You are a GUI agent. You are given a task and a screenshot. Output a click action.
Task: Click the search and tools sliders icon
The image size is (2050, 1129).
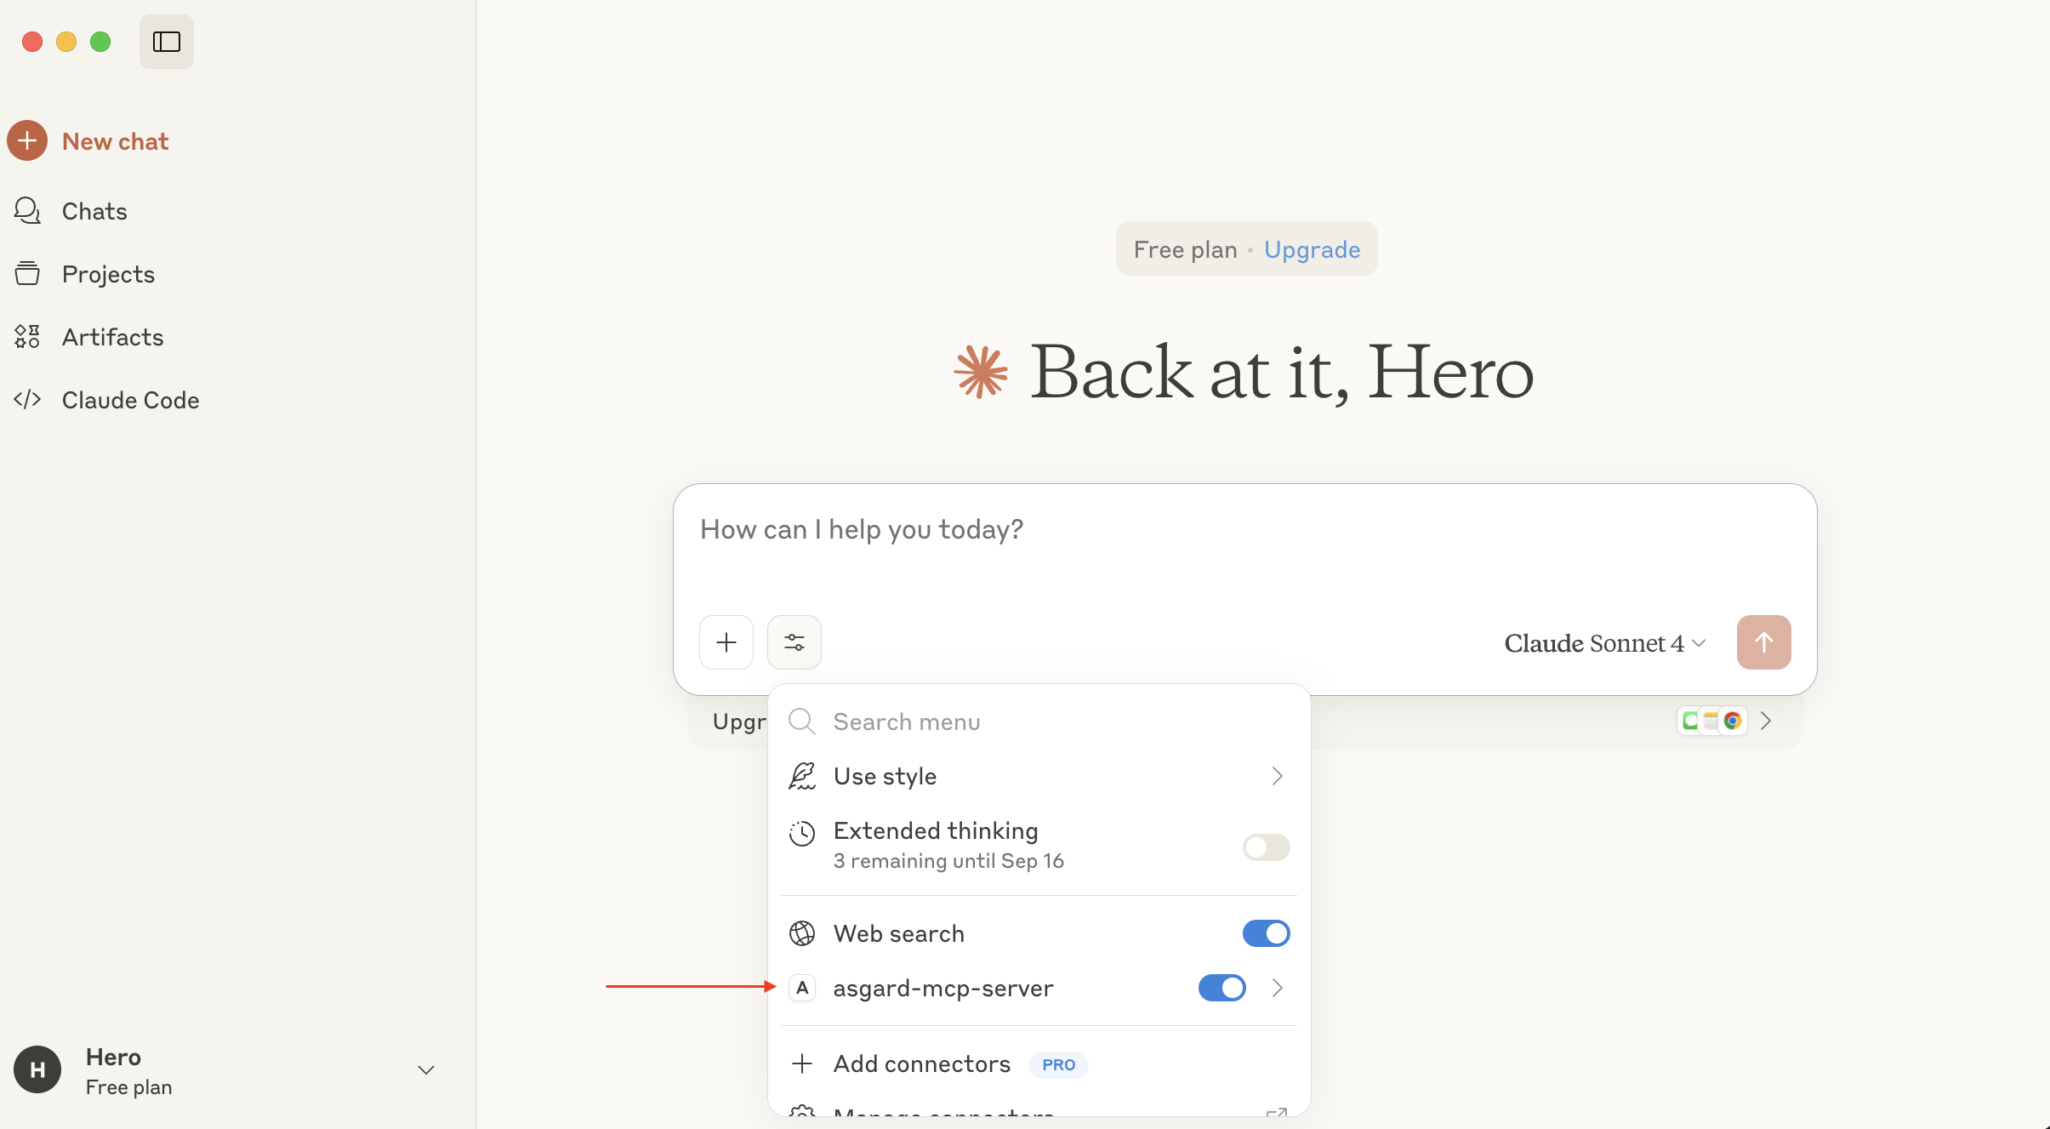pyautogui.click(x=794, y=642)
